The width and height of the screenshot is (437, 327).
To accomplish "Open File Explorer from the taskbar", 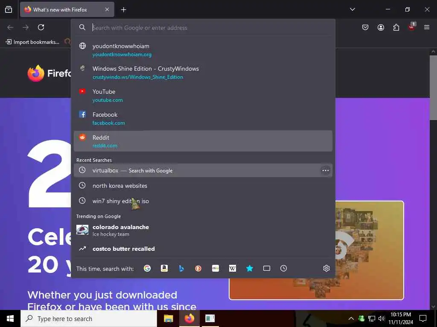I will [x=168, y=318].
